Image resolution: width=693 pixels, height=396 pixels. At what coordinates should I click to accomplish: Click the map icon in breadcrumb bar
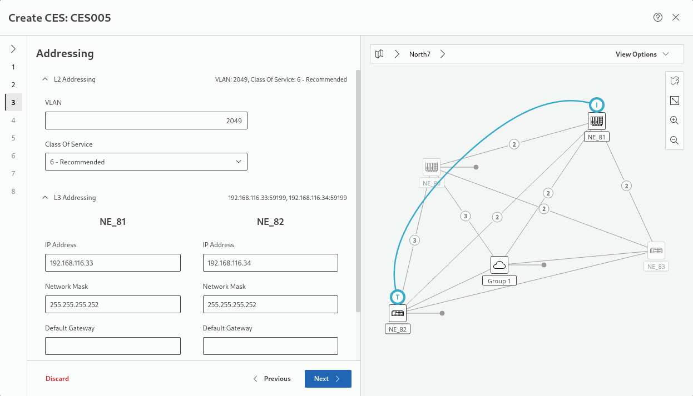379,54
